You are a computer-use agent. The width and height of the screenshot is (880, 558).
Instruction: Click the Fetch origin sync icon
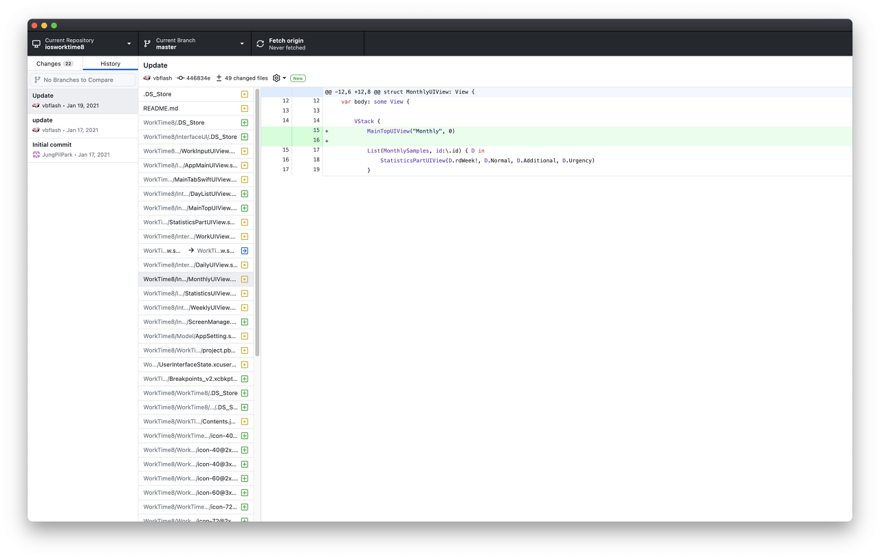tap(260, 44)
